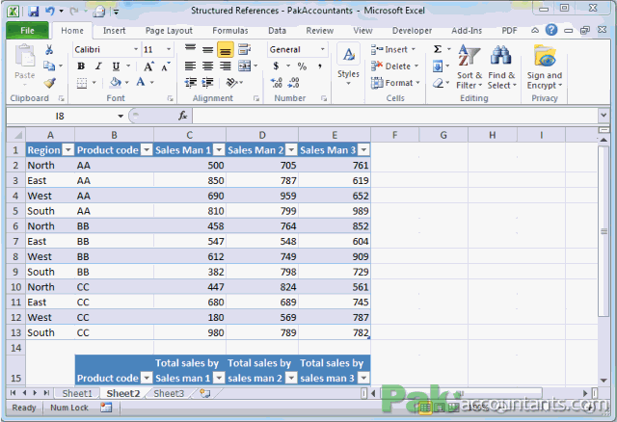Switch to the Page Layout tab

[x=169, y=30]
